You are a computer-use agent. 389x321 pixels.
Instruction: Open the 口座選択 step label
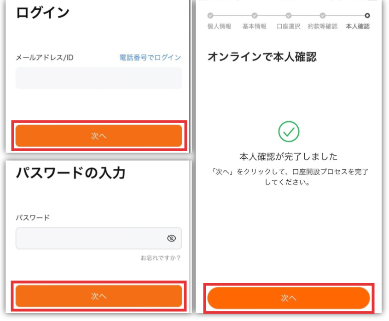[289, 26]
